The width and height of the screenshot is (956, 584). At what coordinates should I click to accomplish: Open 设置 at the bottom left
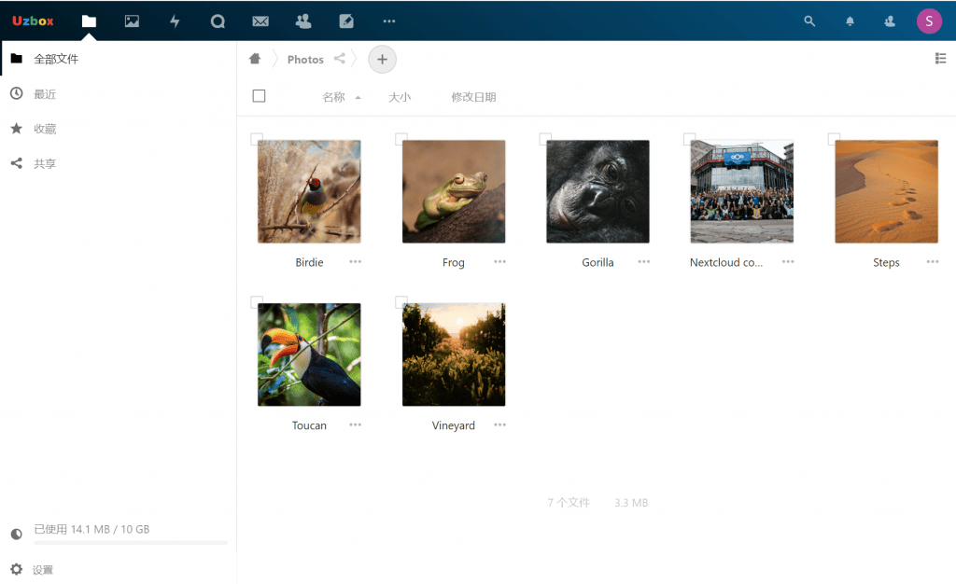point(41,569)
